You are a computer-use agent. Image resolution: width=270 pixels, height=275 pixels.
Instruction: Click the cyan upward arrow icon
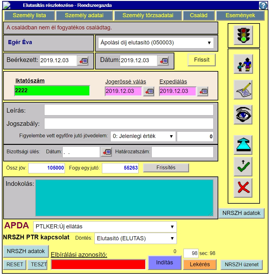[243, 145]
